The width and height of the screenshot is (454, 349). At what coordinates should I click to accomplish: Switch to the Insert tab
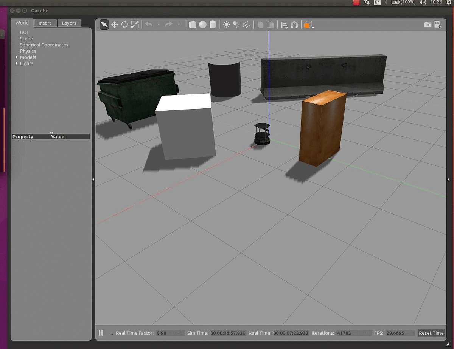[x=45, y=23]
